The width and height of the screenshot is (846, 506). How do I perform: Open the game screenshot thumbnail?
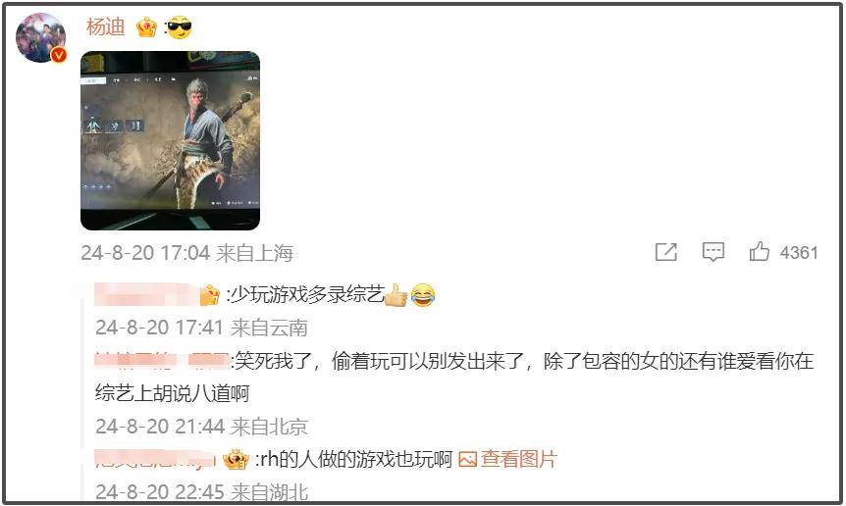(170, 140)
